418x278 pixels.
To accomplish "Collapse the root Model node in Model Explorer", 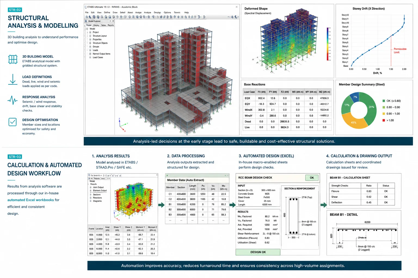I will point(87,29).
